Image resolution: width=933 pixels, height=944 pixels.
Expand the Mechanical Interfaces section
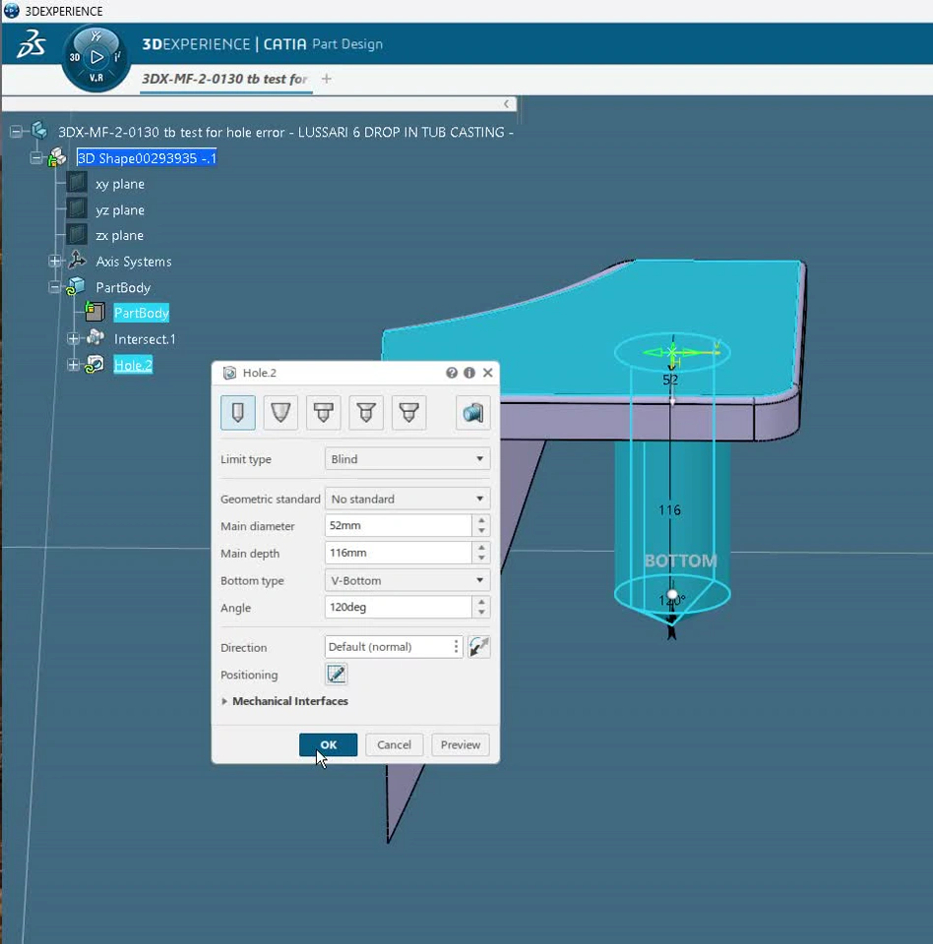click(x=225, y=701)
